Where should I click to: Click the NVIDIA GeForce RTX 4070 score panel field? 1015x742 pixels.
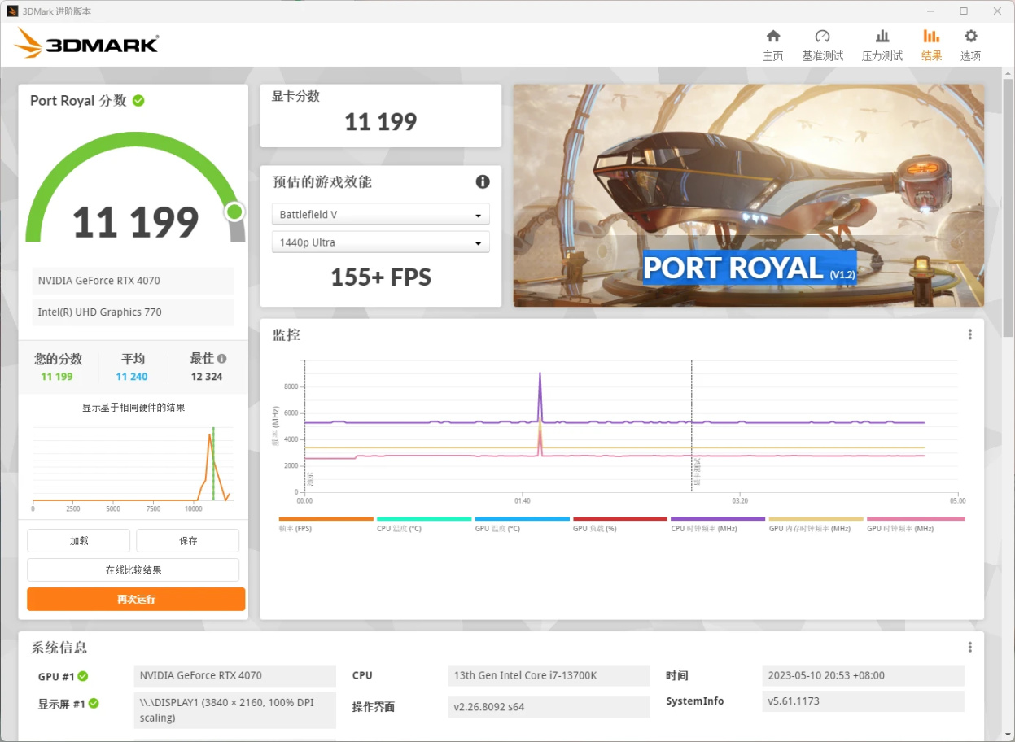(133, 281)
